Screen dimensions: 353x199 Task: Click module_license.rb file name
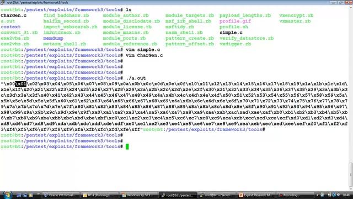(127, 27)
